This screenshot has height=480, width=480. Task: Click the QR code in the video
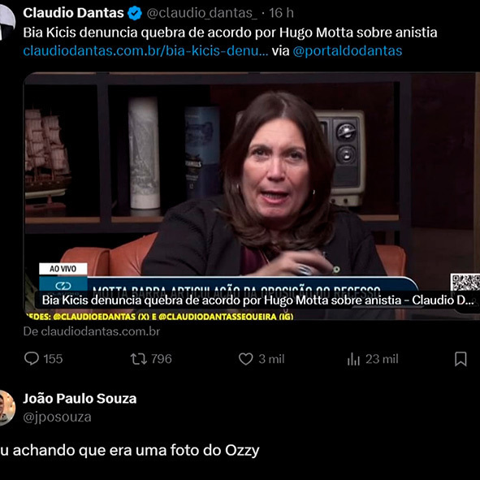tap(465, 283)
